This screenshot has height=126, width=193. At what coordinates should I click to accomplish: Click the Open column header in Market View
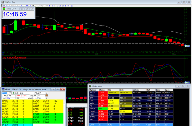(169, 90)
